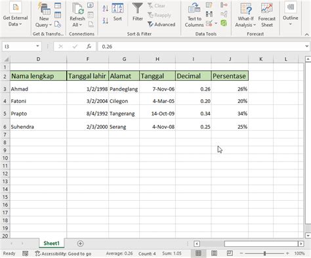311x258 pixels.
Task: Select the Nama lengkap header cell
Action: point(38,76)
